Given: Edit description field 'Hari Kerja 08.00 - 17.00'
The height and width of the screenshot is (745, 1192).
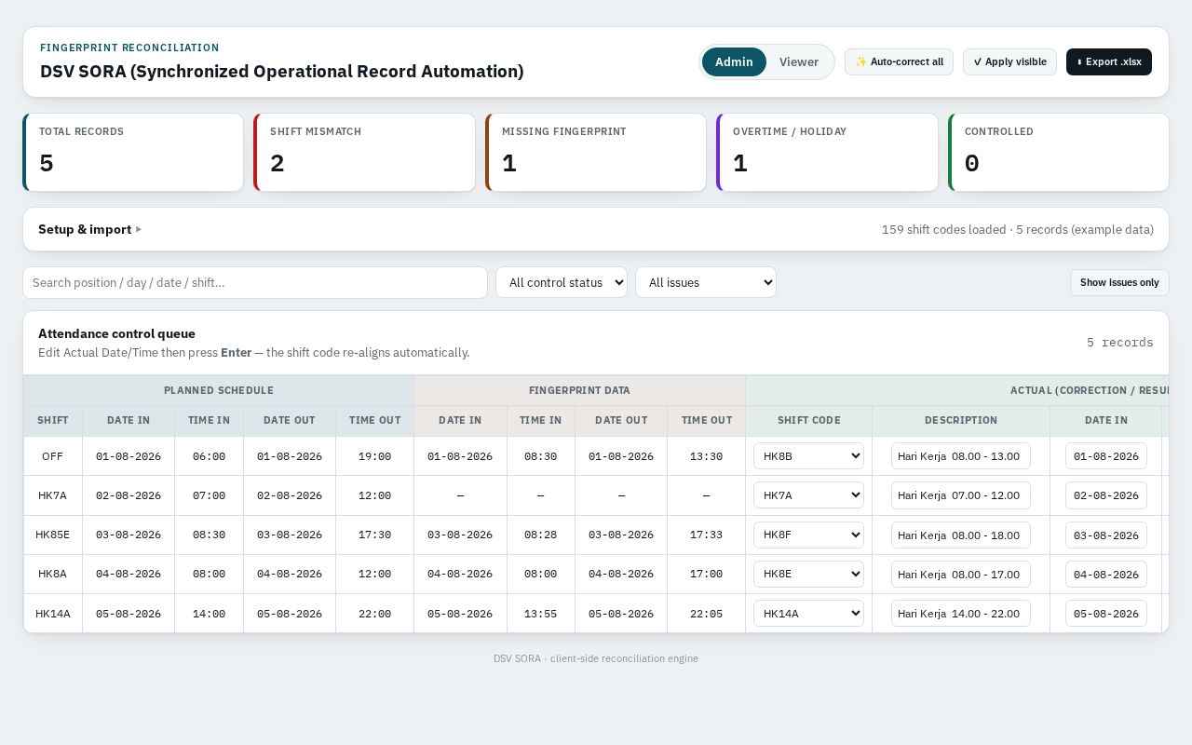Looking at the screenshot, I should [x=961, y=575].
